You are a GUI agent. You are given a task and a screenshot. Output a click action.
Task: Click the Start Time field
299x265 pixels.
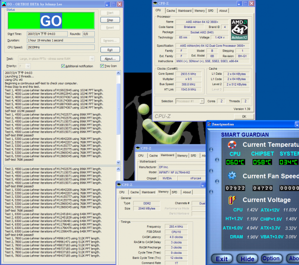[47, 34]
